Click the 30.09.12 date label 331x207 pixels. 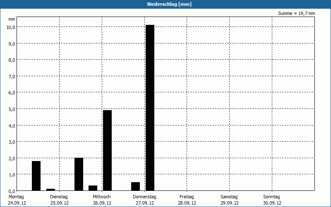coord(272,203)
